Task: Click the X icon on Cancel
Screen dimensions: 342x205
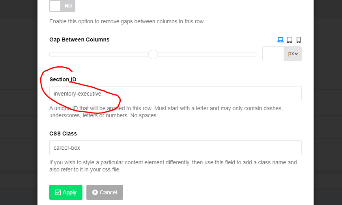Action: click(95, 192)
